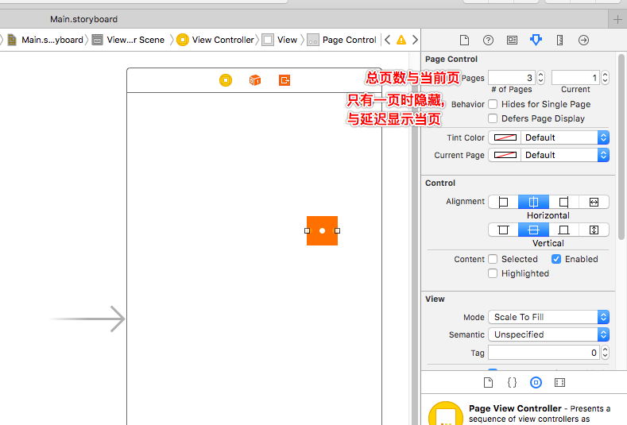The image size is (627, 425).
Task: Show the File Template library
Action: click(488, 383)
